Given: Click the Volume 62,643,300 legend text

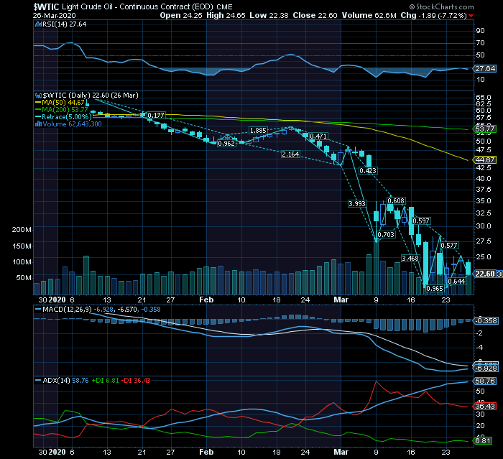Looking at the screenshot, I should tap(72, 124).
